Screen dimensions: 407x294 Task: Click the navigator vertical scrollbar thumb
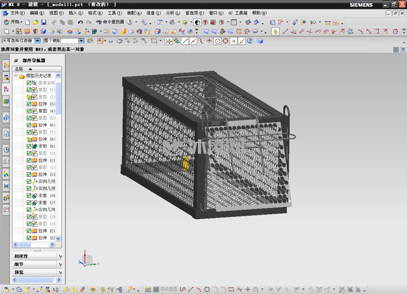click(59, 98)
